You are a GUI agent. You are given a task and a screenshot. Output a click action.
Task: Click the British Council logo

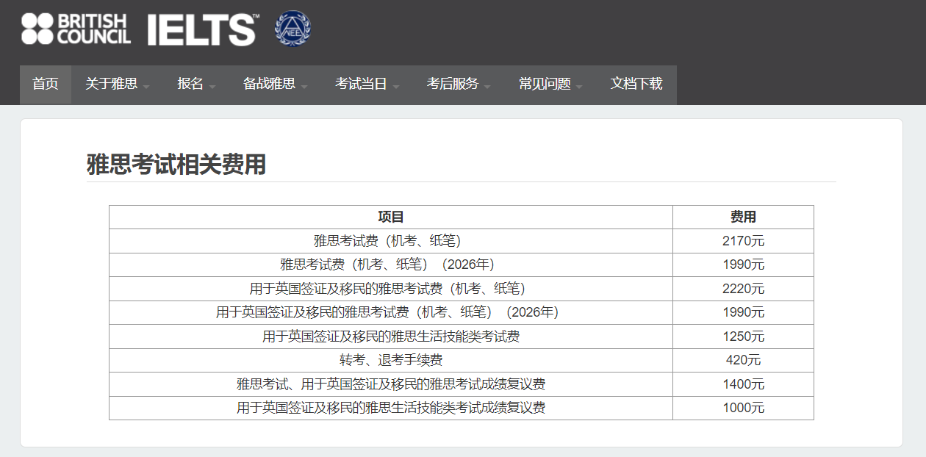click(76, 29)
